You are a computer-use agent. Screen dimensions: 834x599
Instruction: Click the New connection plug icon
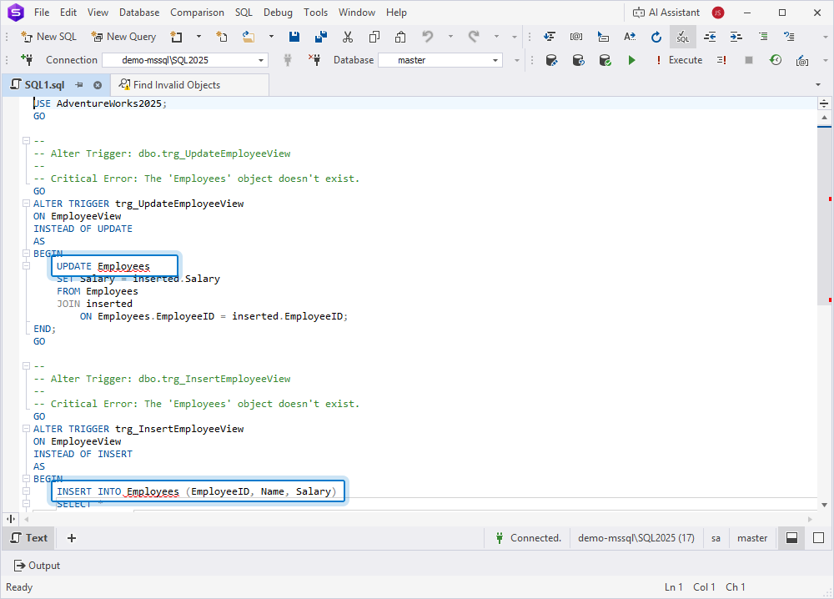[x=27, y=59]
